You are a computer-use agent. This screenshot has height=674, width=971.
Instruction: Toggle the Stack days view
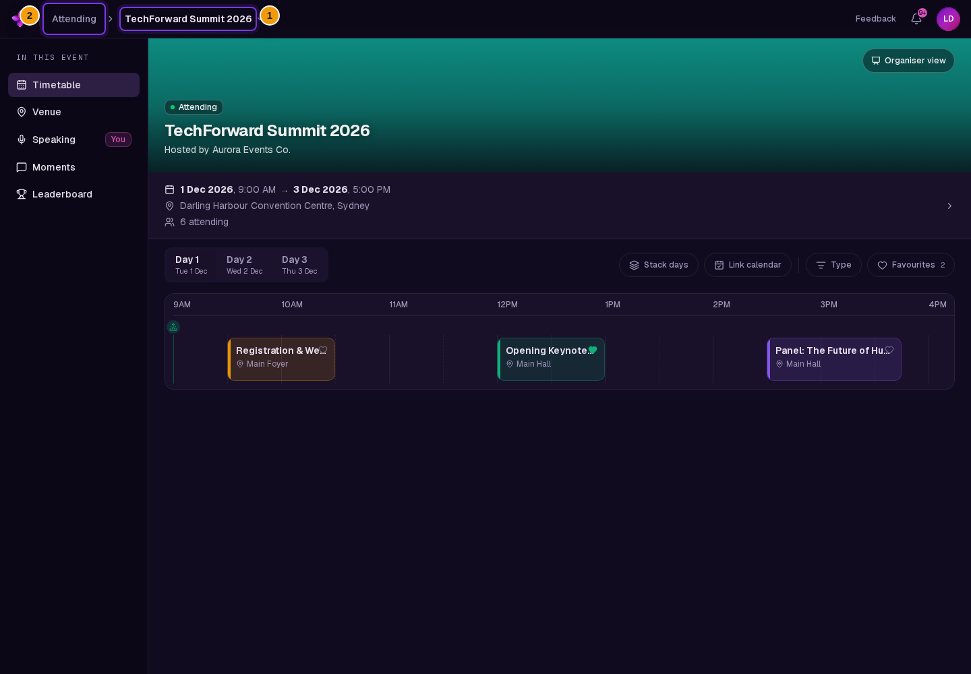(x=659, y=265)
